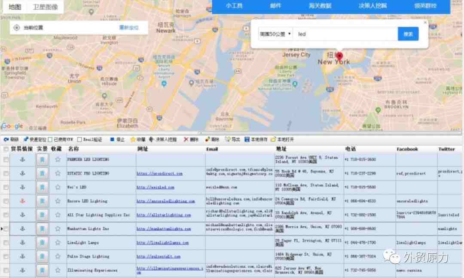Check the All Star Lighting Supplies row checkbox

pos(6,215)
